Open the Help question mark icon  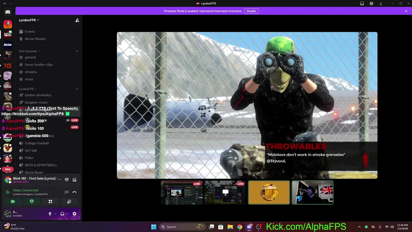point(371,4)
